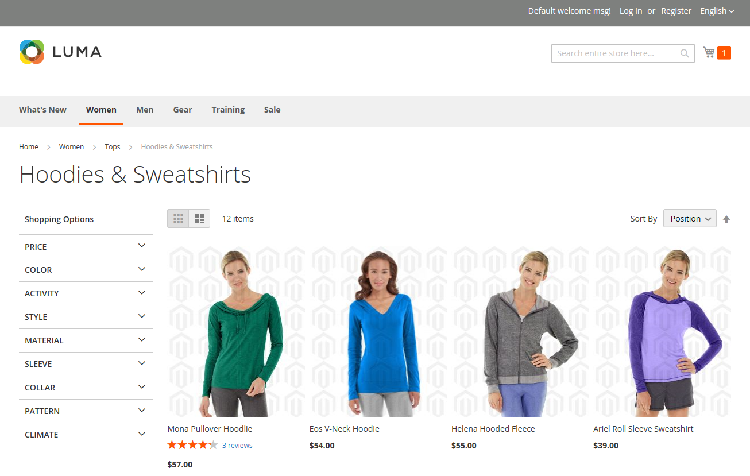The height and width of the screenshot is (476, 750).
Task: Expand the Color filter option
Action: tap(86, 270)
